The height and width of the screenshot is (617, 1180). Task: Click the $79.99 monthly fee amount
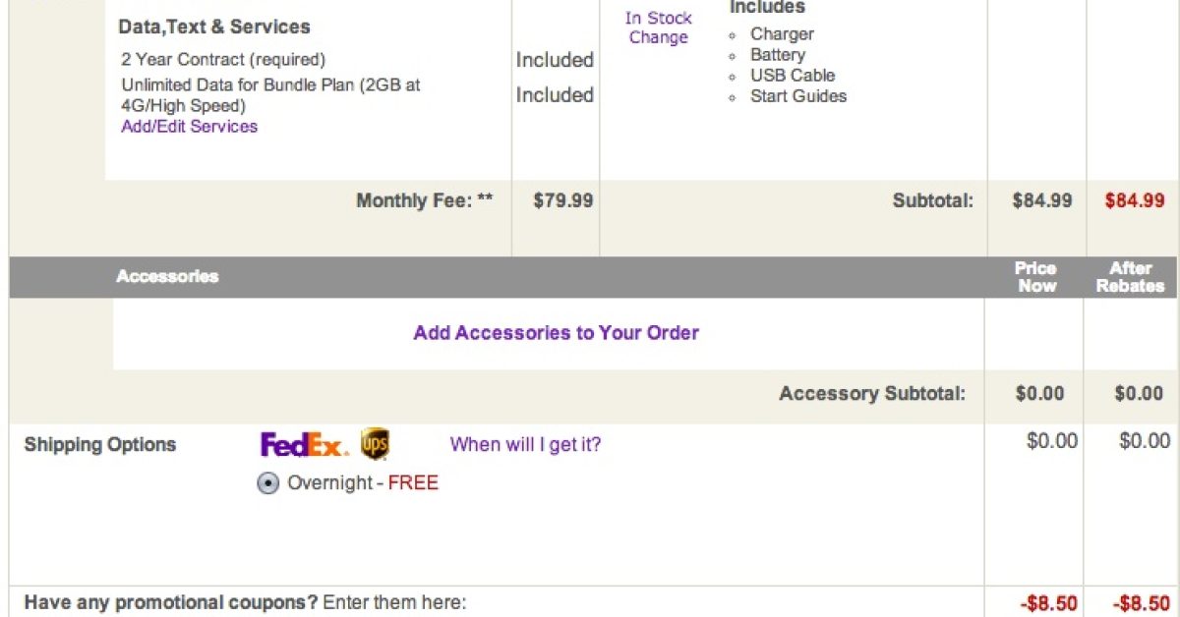pyautogui.click(x=562, y=200)
